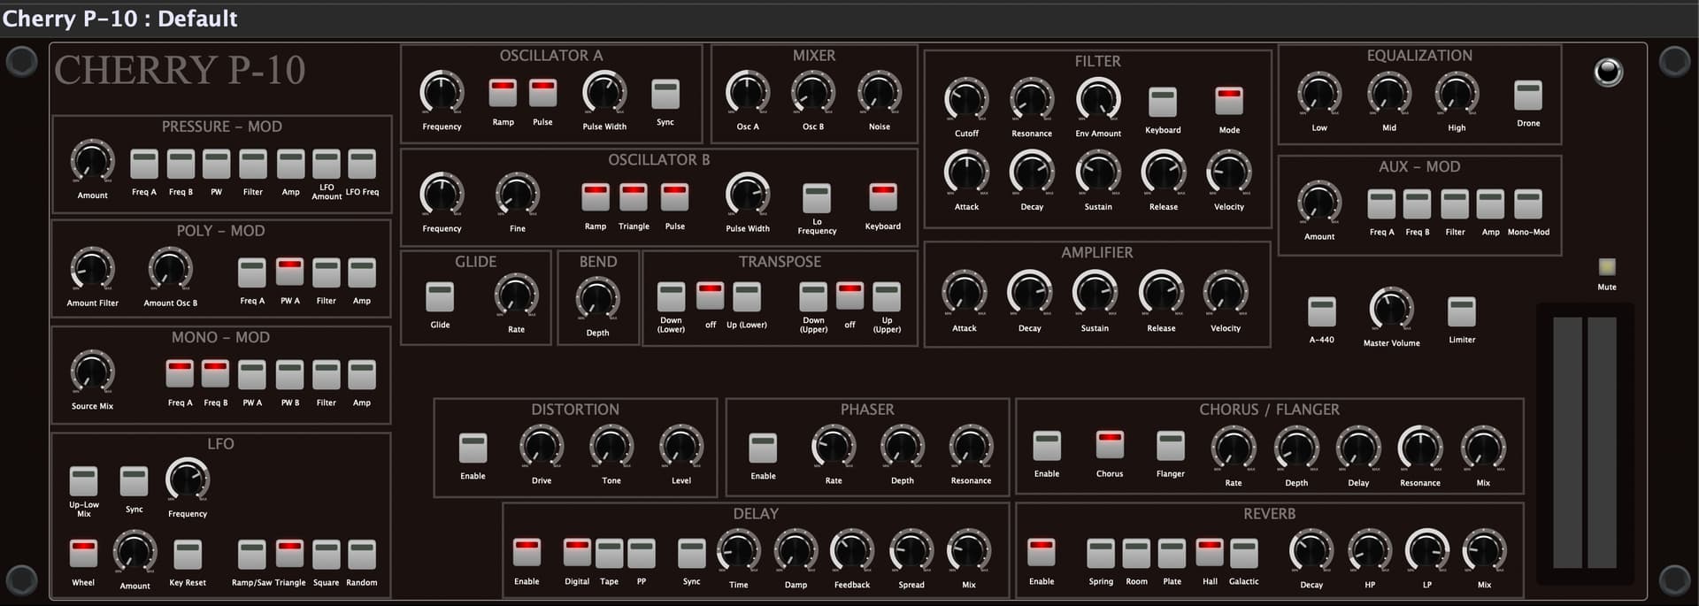The height and width of the screenshot is (606, 1699).
Task: Click the Amplifier Release knob
Action: (1161, 293)
